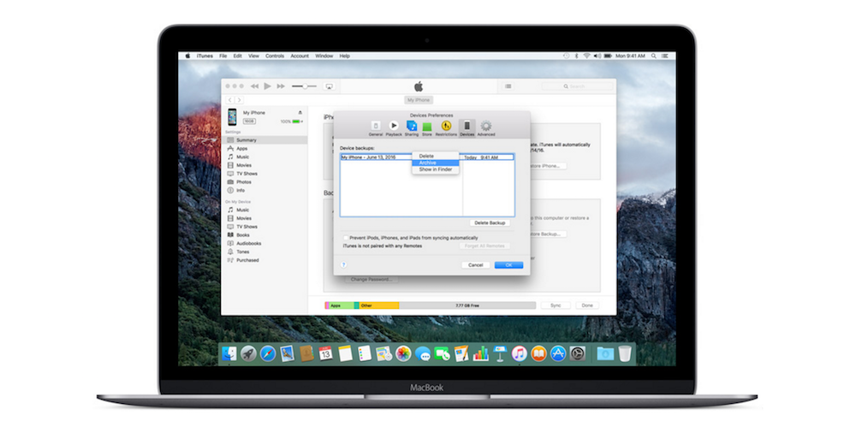Open System Preferences from the Dock
The image size is (856, 433).
(577, 353)
